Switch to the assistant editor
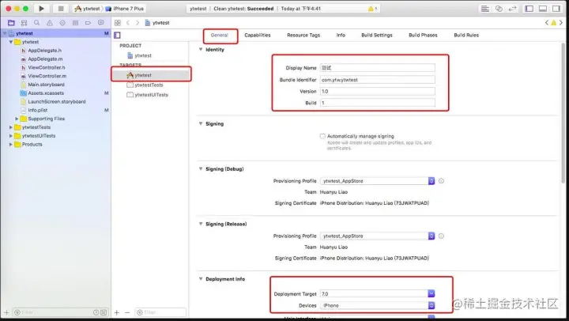This screenshot has height=321, width=569. pyautogui.click(x=499, y=9)
